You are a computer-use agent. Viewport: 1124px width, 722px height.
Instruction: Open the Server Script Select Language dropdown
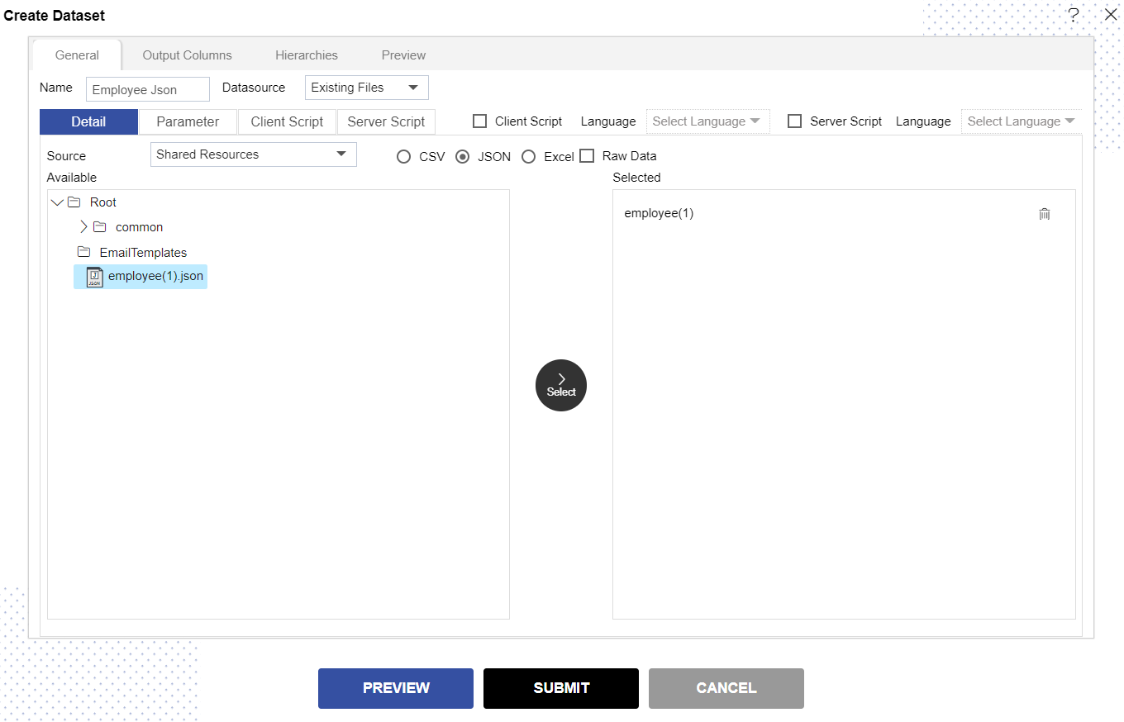point(1022,121)
